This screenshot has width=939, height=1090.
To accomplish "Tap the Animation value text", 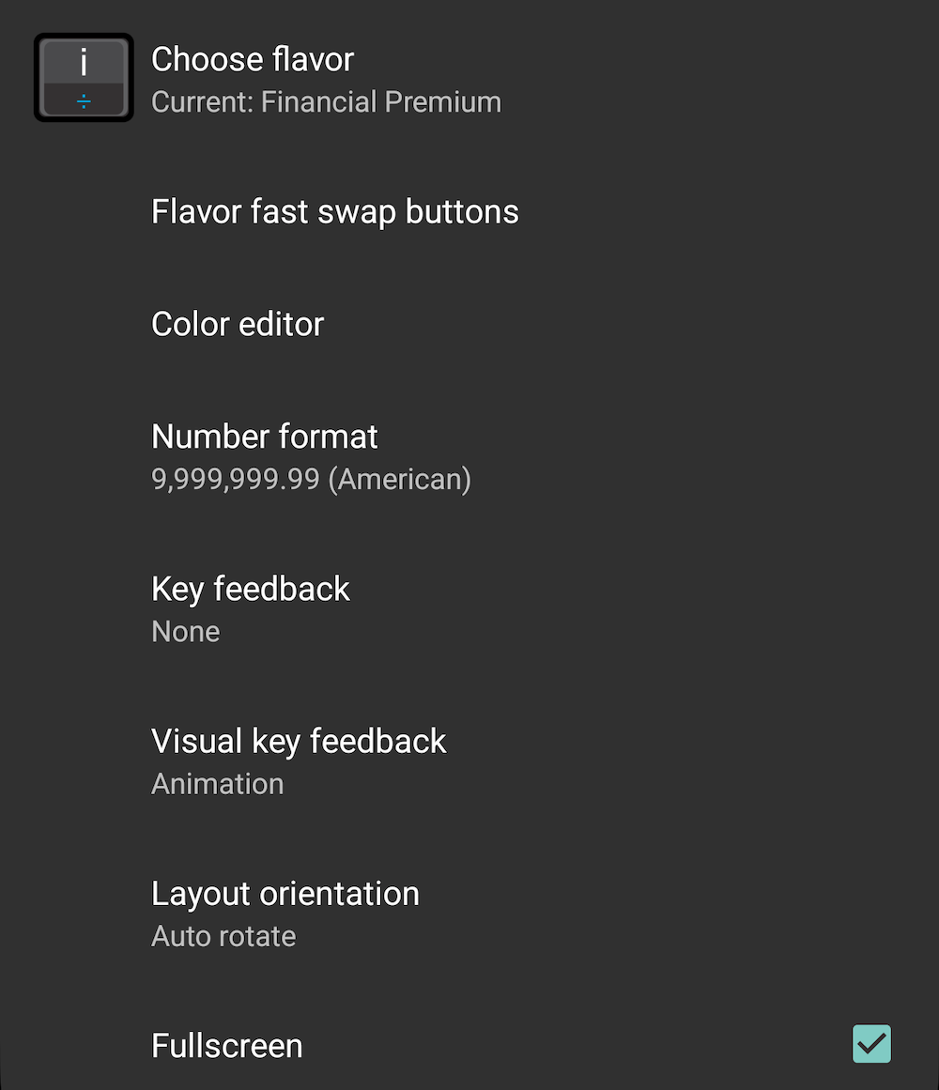I will click(x=218, y=784).
